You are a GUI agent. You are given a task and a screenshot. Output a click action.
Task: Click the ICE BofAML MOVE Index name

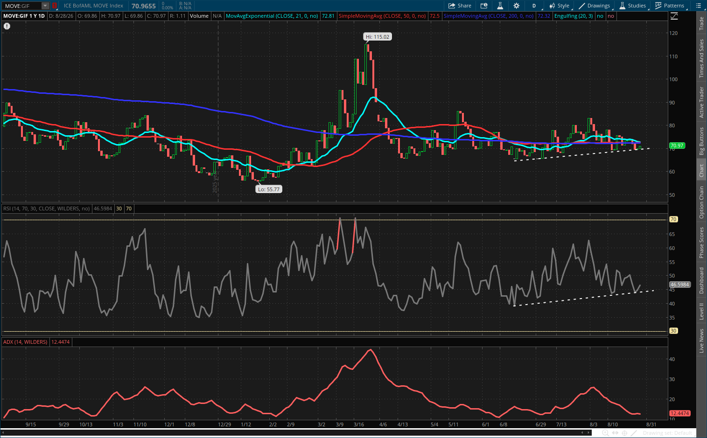pos(93,6)
